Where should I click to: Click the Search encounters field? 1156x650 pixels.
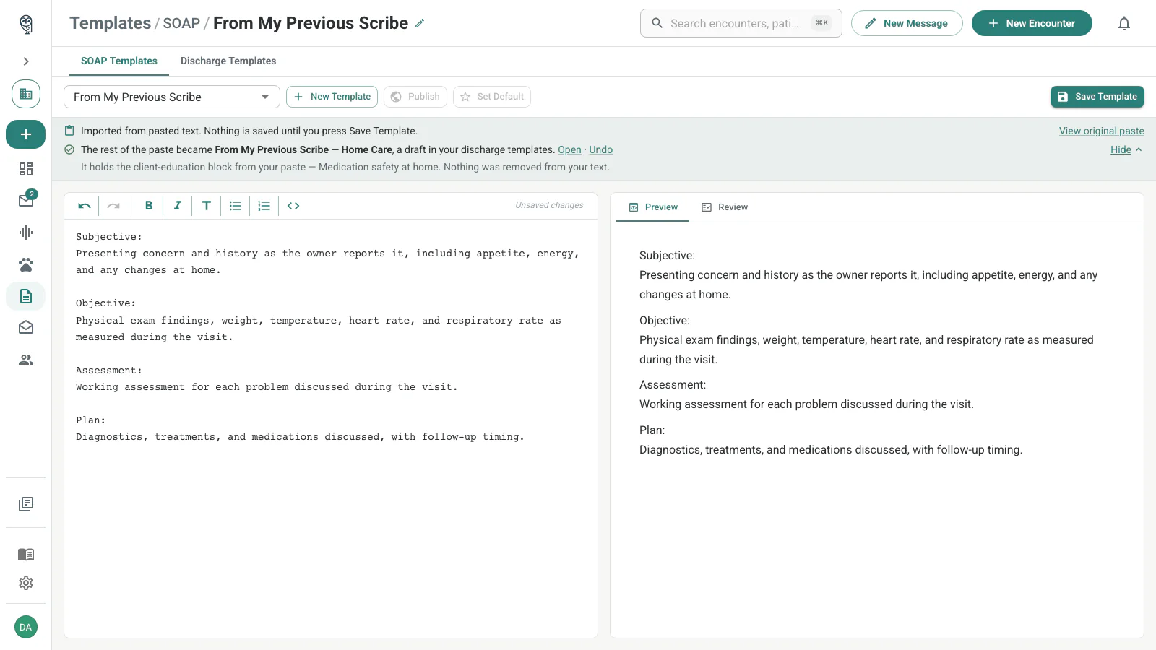click(x=741, y=23)
